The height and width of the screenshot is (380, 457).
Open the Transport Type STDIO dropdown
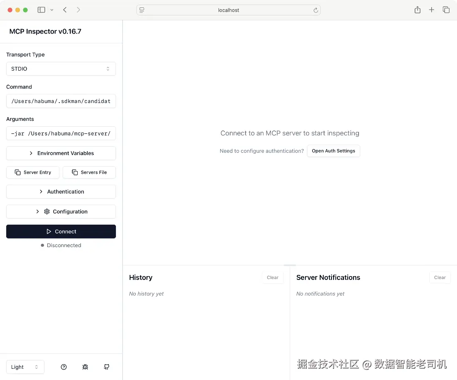tap(61, 69)
